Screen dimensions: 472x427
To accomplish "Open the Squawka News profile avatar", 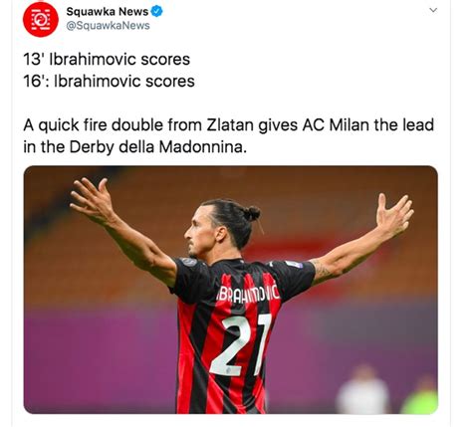I will [x=41, y=20].
